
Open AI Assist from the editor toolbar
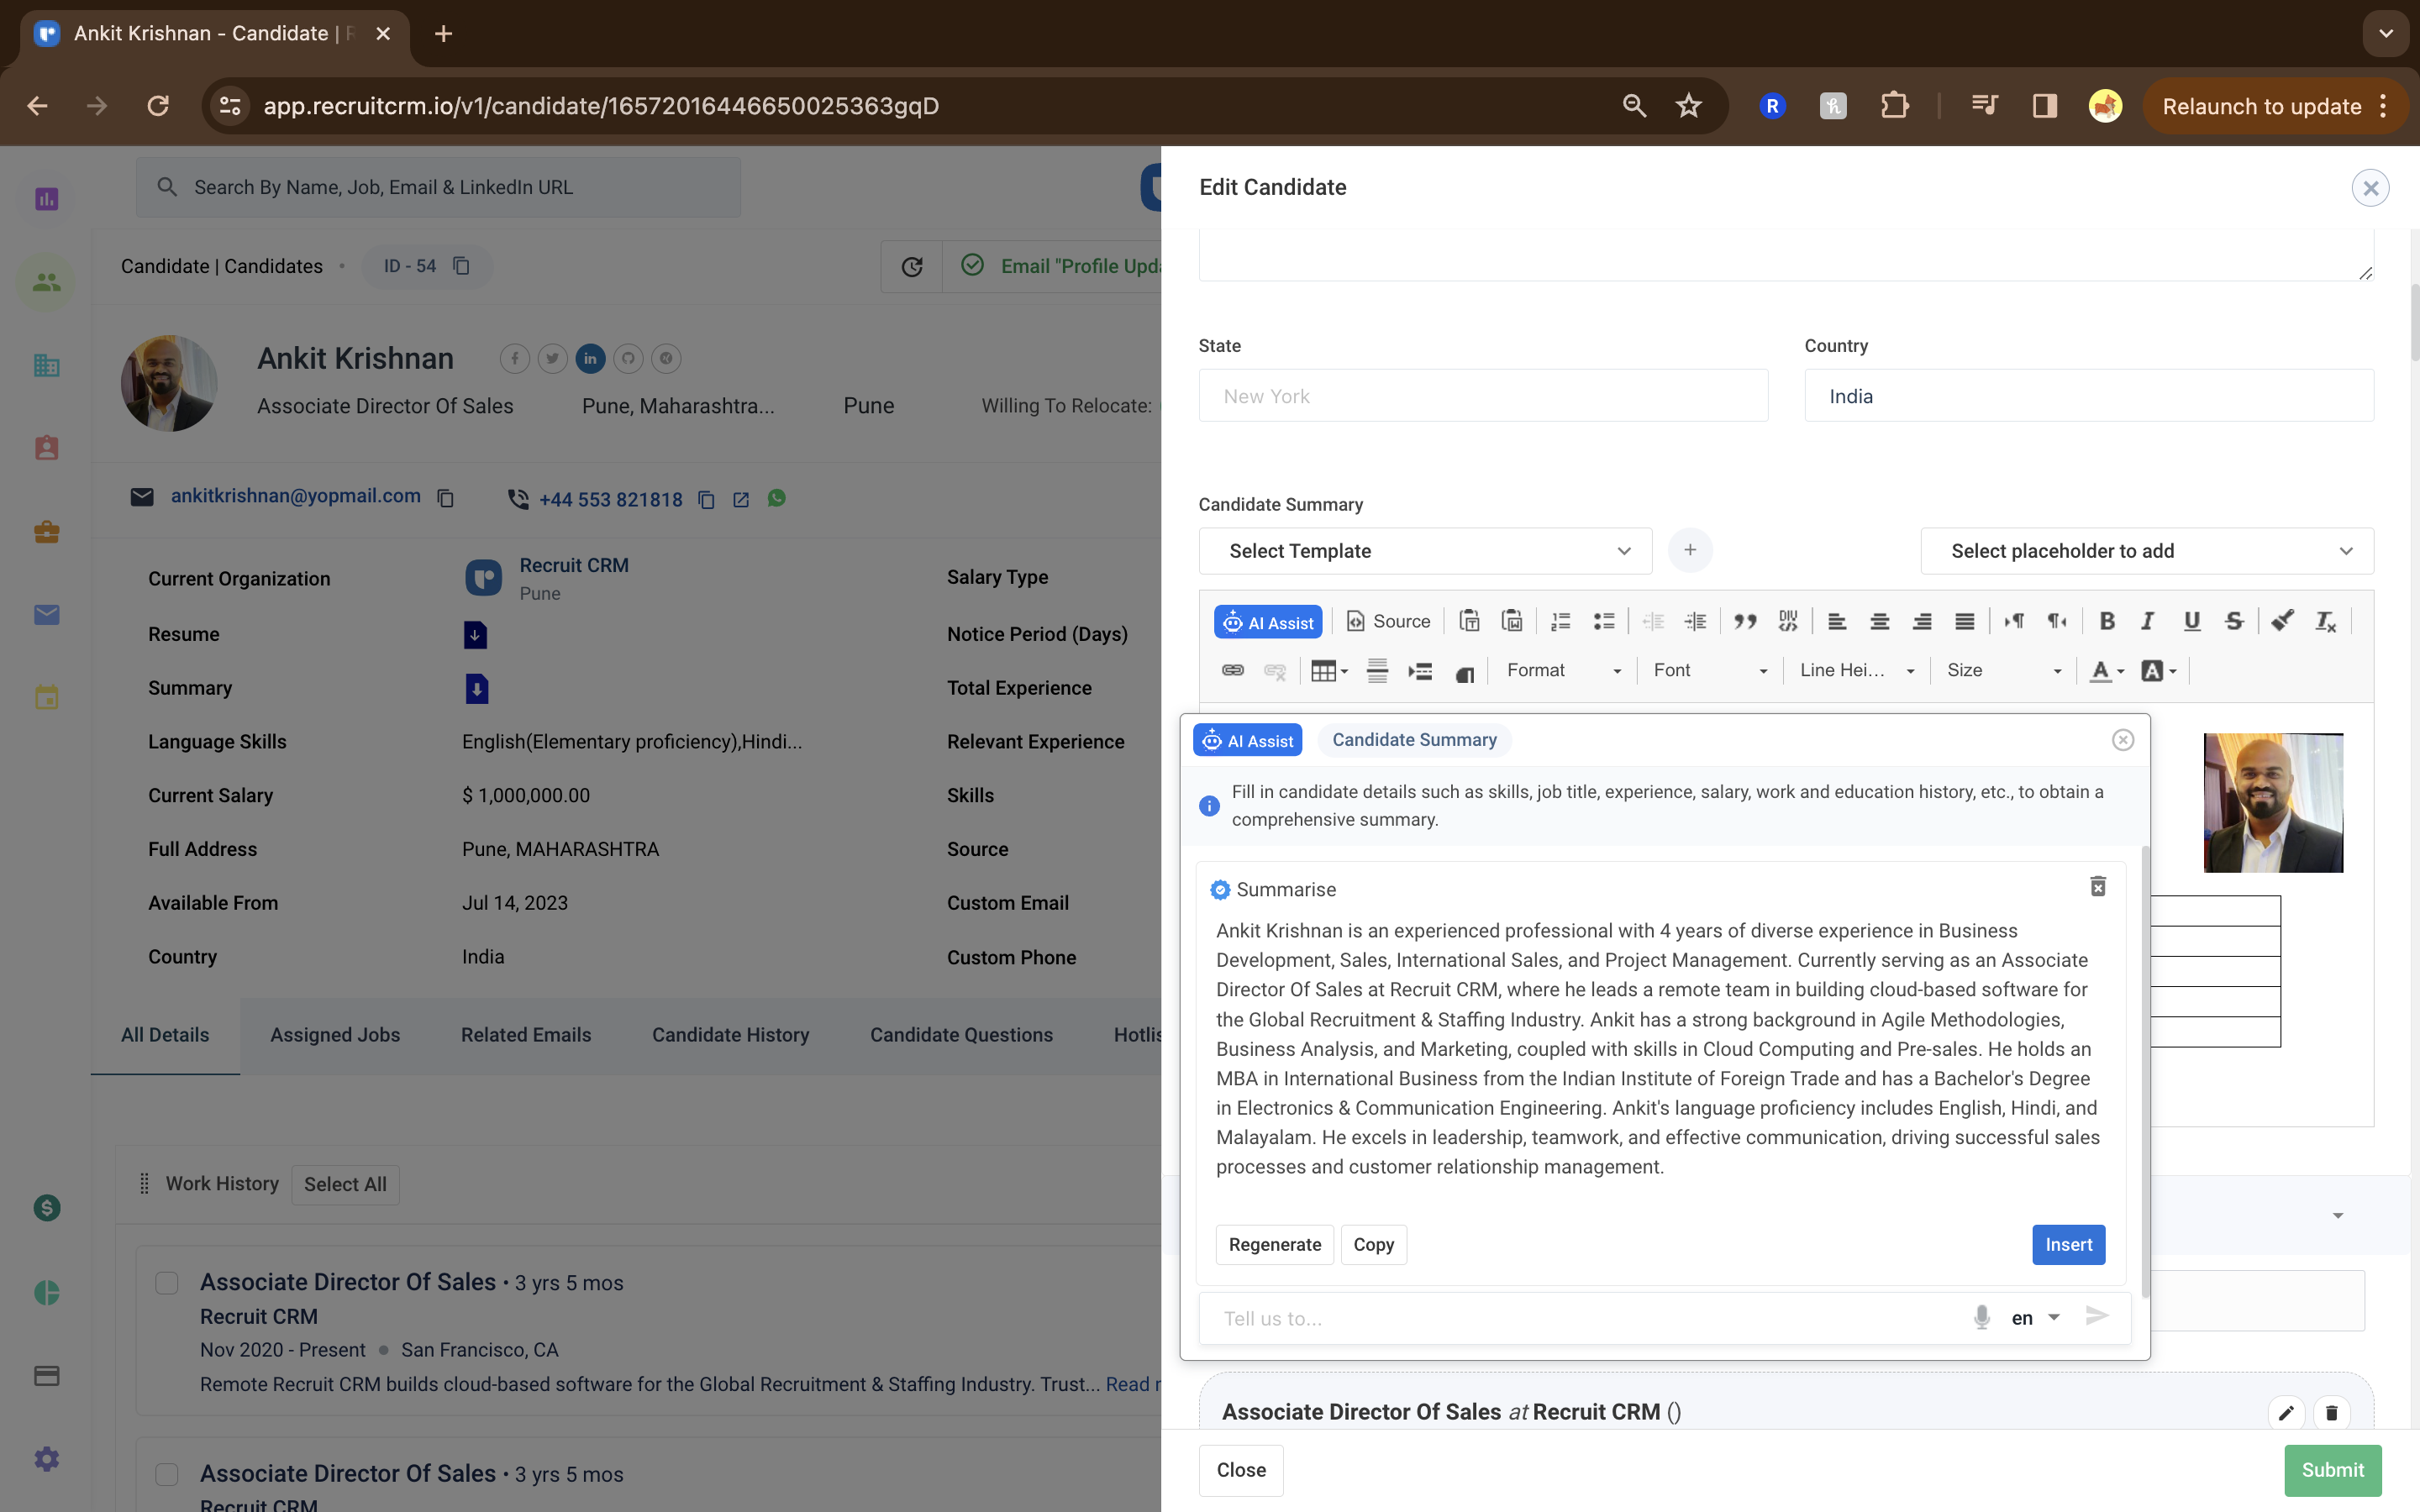pyautogui.click(x=1268, y=621)
